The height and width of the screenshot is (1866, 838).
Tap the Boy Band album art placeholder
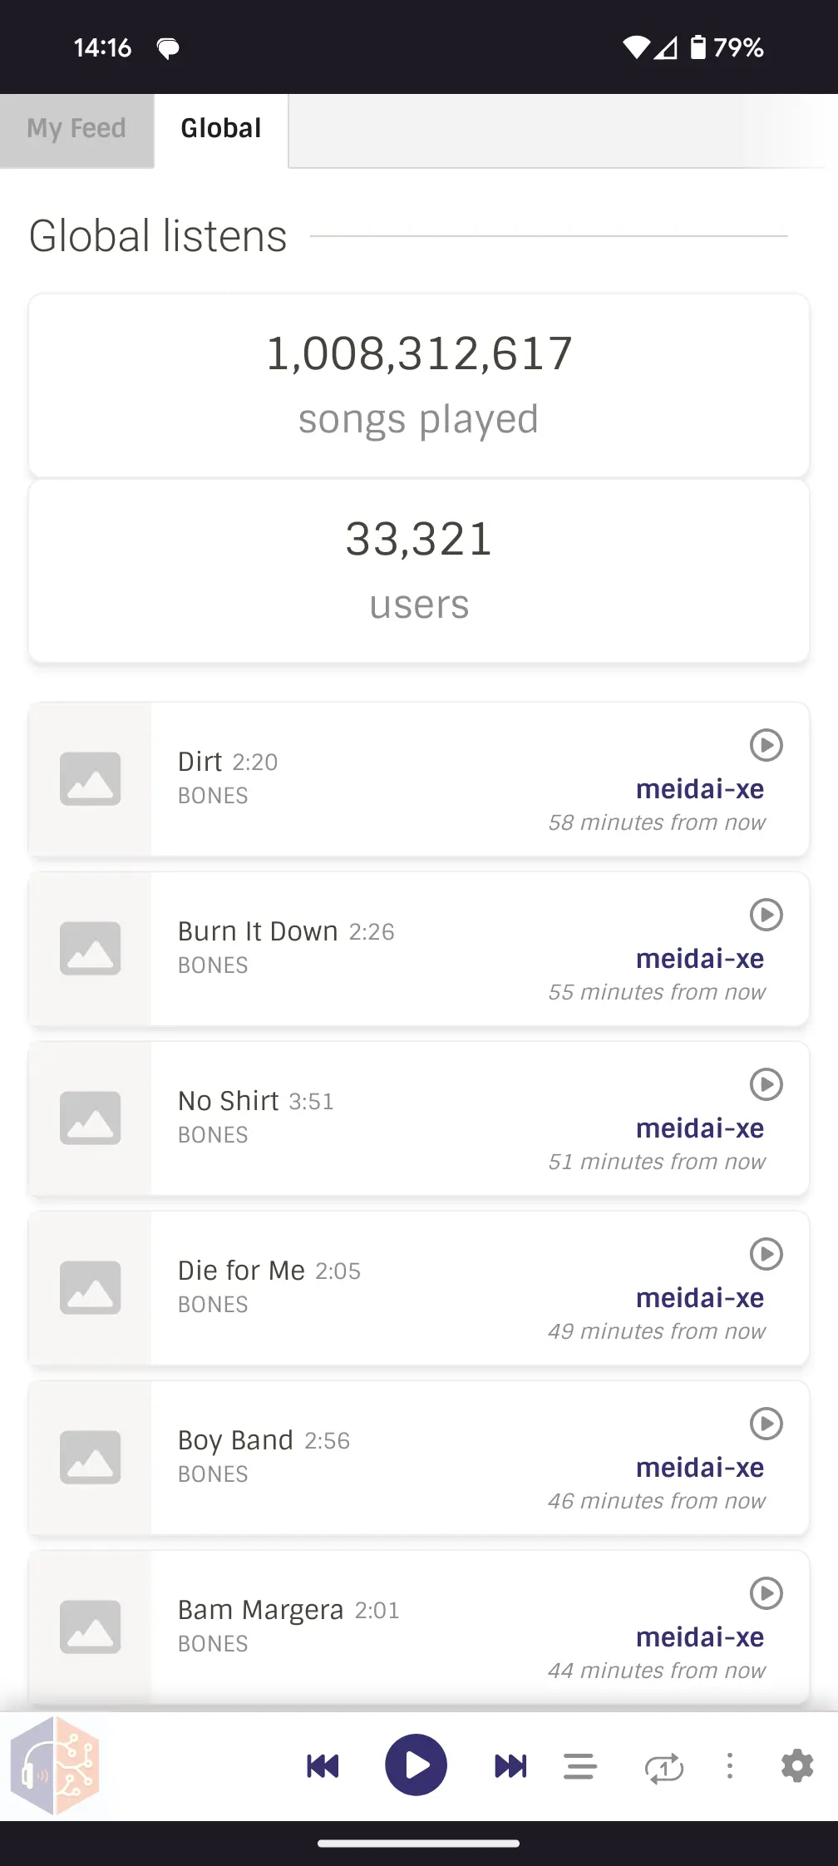click(x=90, y=1457)
